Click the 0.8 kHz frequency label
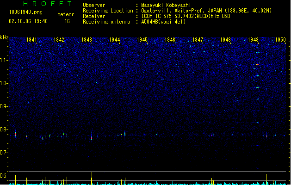 4,129
